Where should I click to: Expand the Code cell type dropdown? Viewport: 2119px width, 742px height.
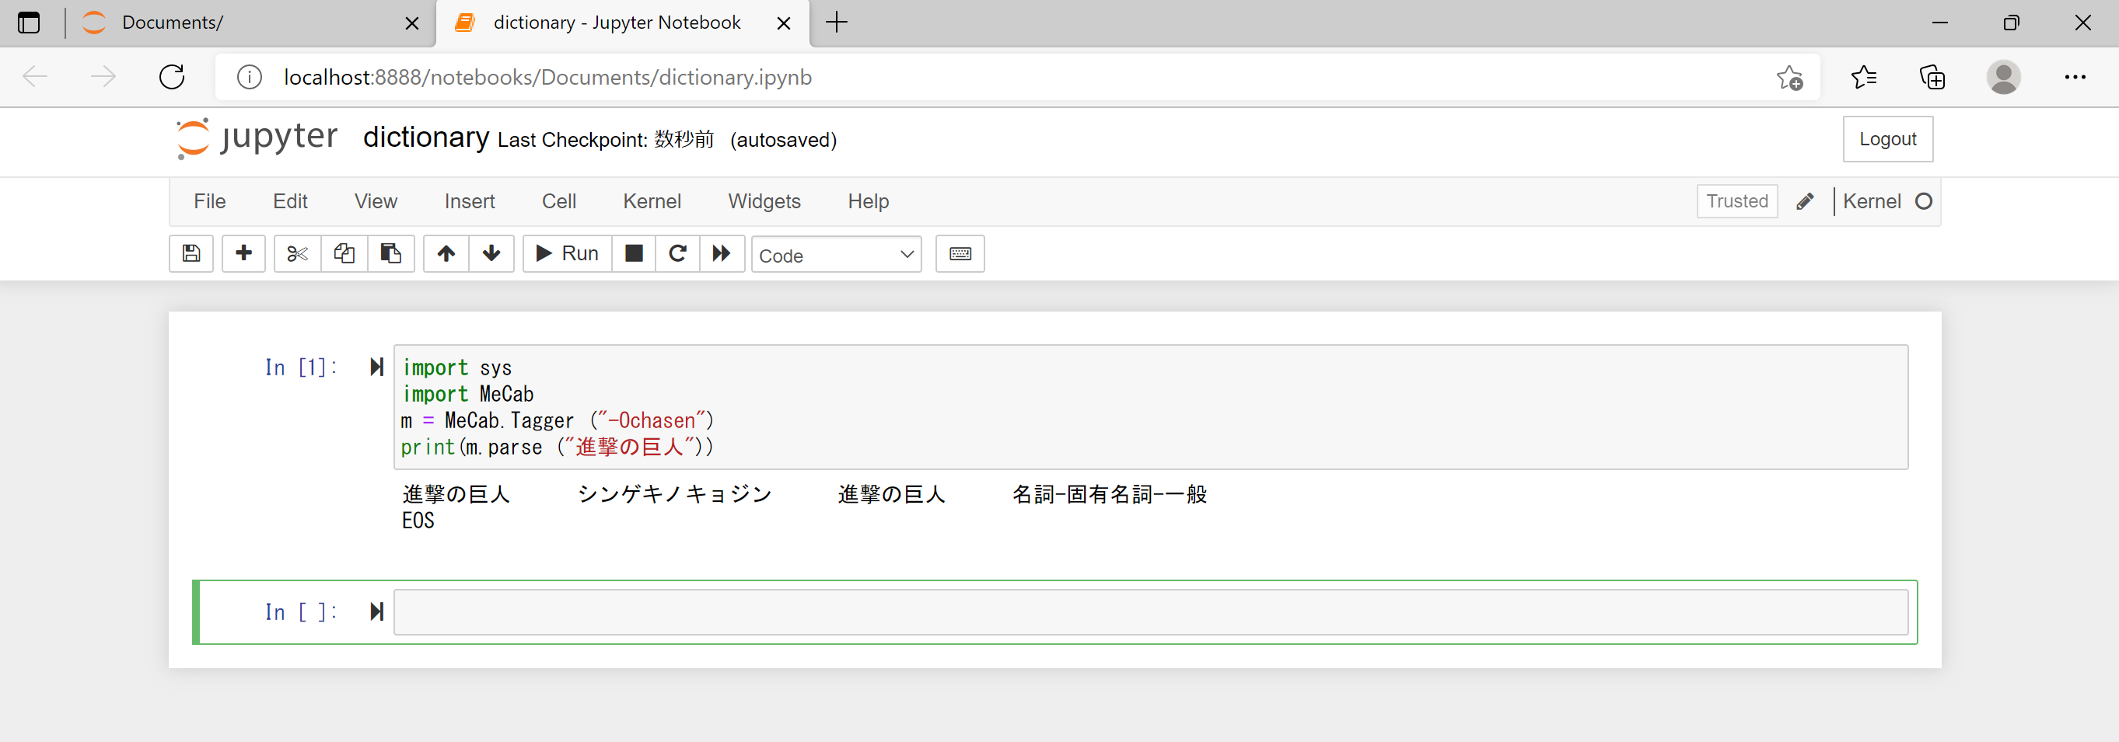click(836, 255)
